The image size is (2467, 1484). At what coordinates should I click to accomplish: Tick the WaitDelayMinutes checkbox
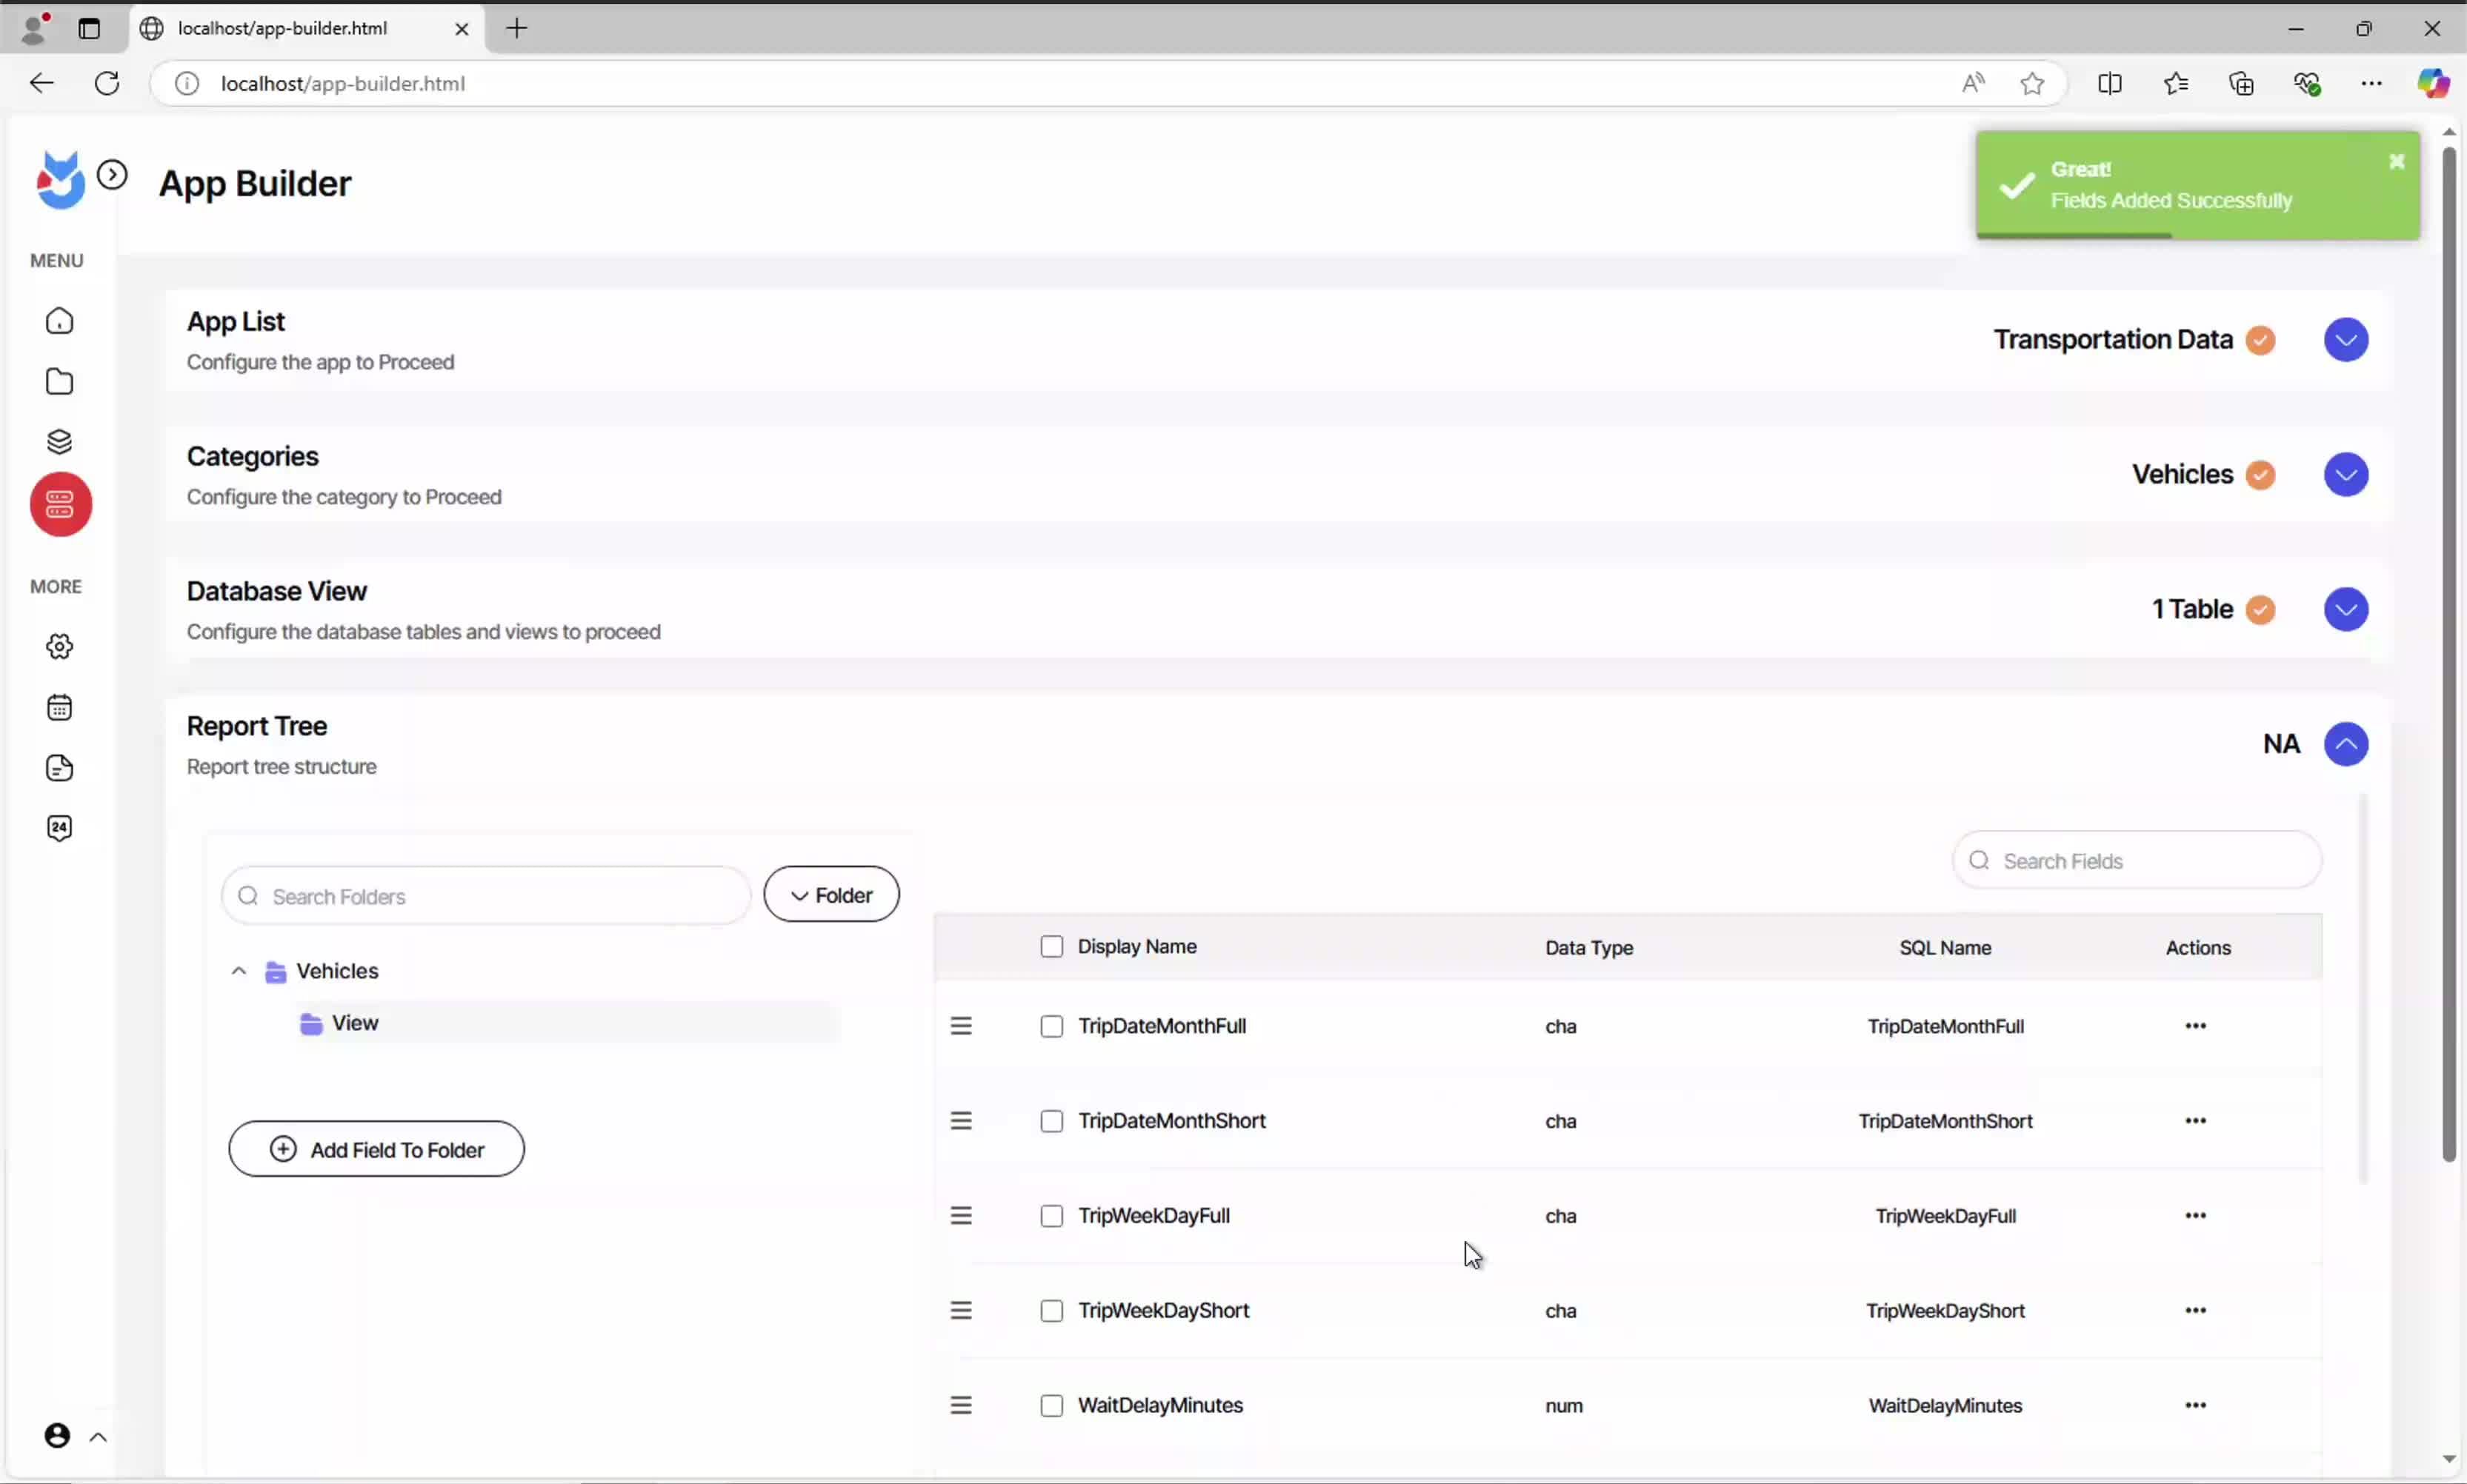(1051, 1406)
